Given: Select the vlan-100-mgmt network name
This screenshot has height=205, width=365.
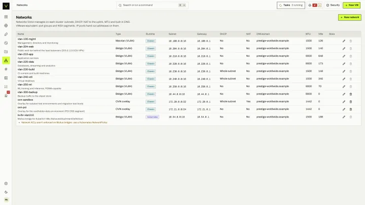Looking at the screenshot, I should [26, 39].
